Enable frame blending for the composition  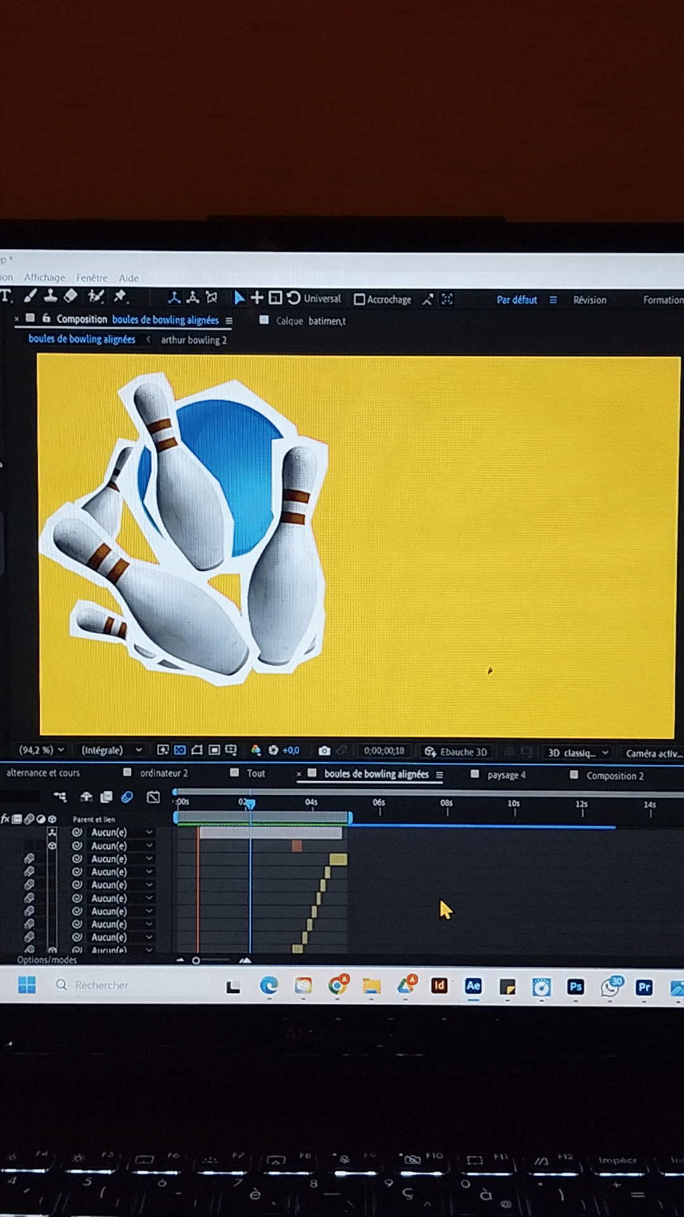(106, 797)
